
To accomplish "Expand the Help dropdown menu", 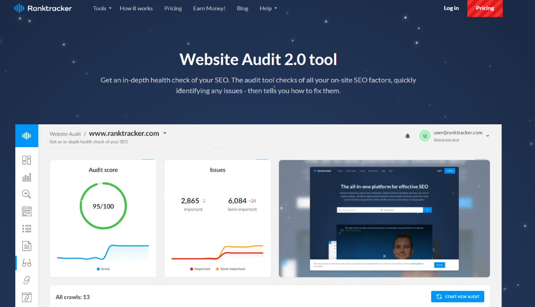I will (268, 8).
